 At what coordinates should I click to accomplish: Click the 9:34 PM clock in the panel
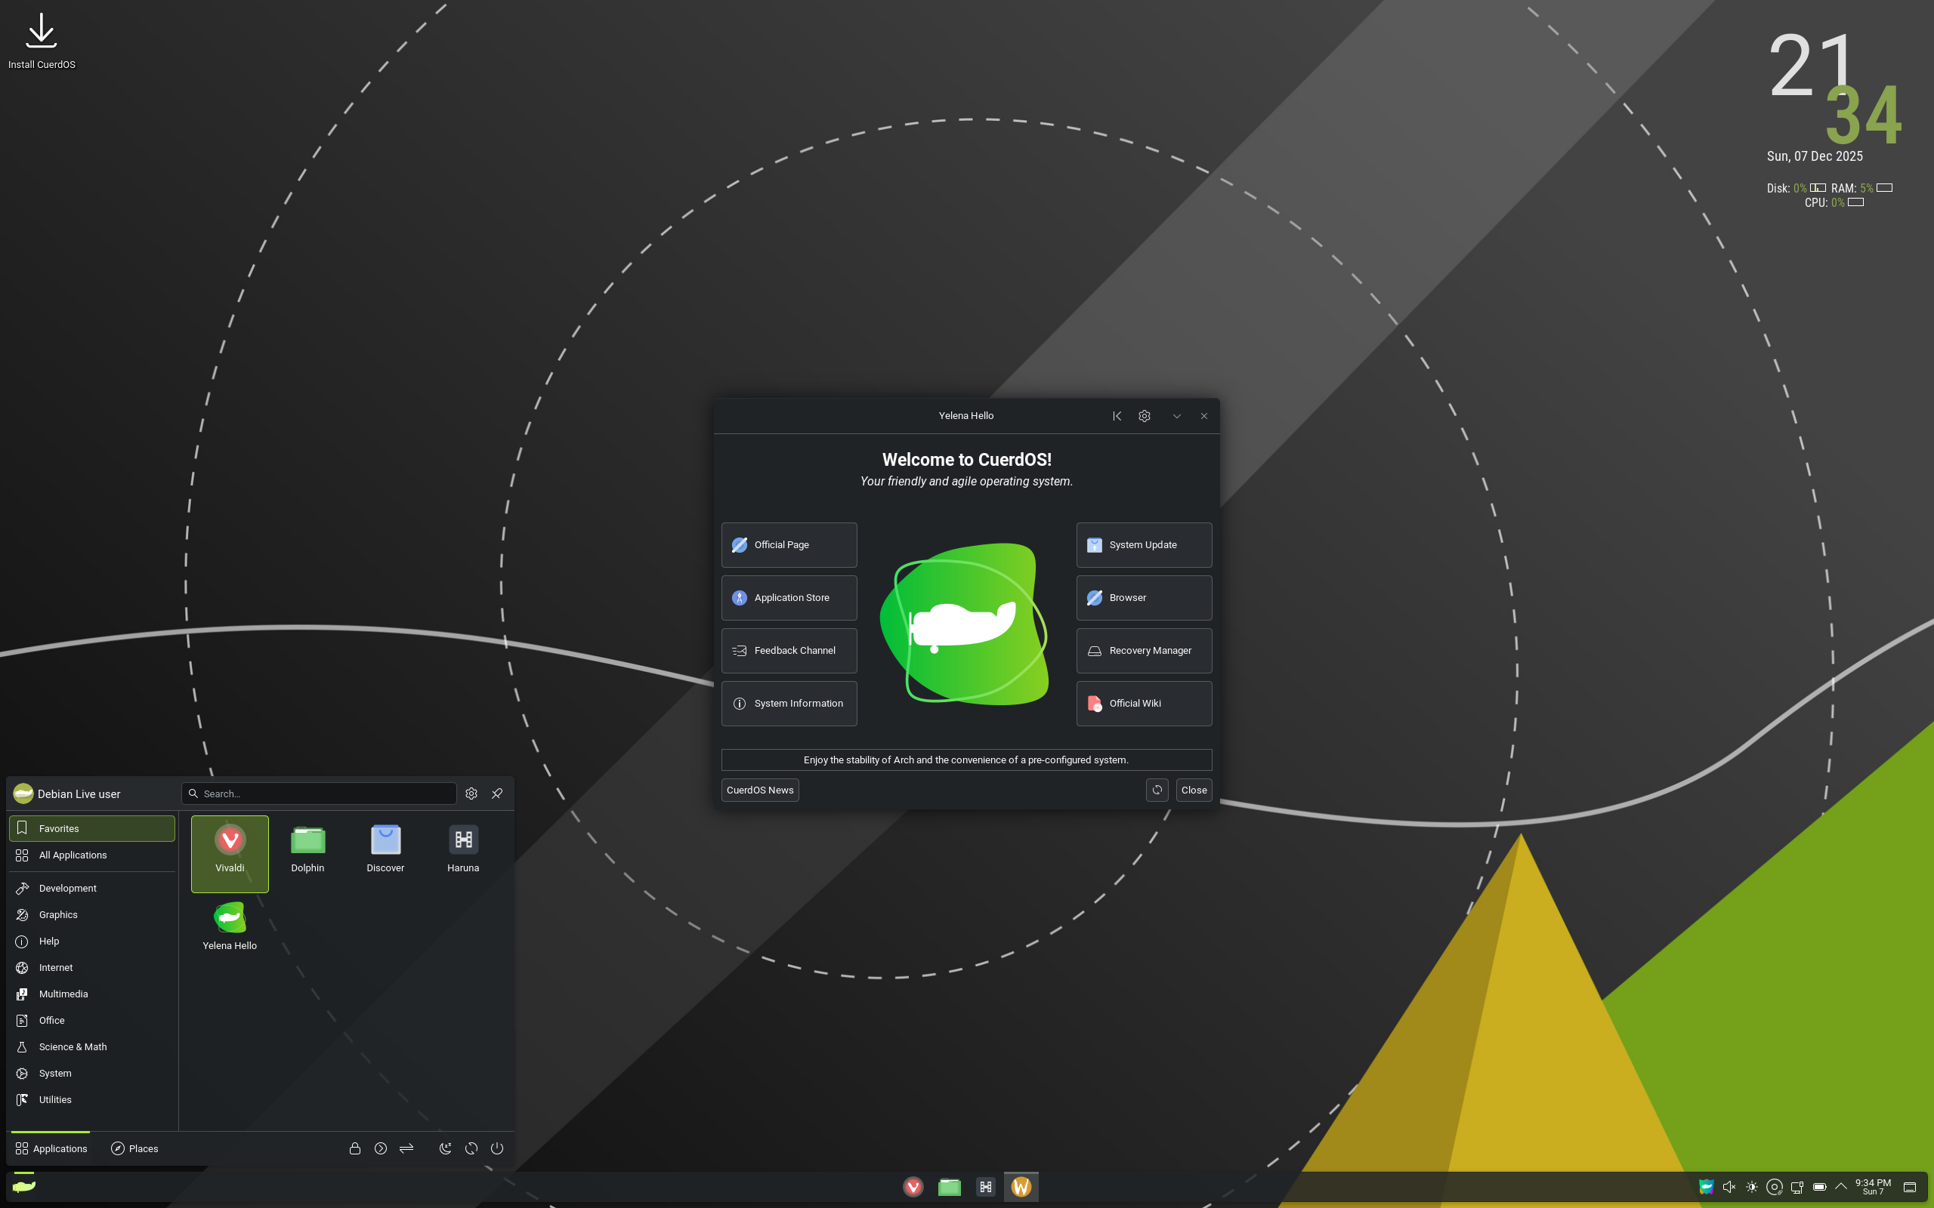click(x=1873, y=1186)
